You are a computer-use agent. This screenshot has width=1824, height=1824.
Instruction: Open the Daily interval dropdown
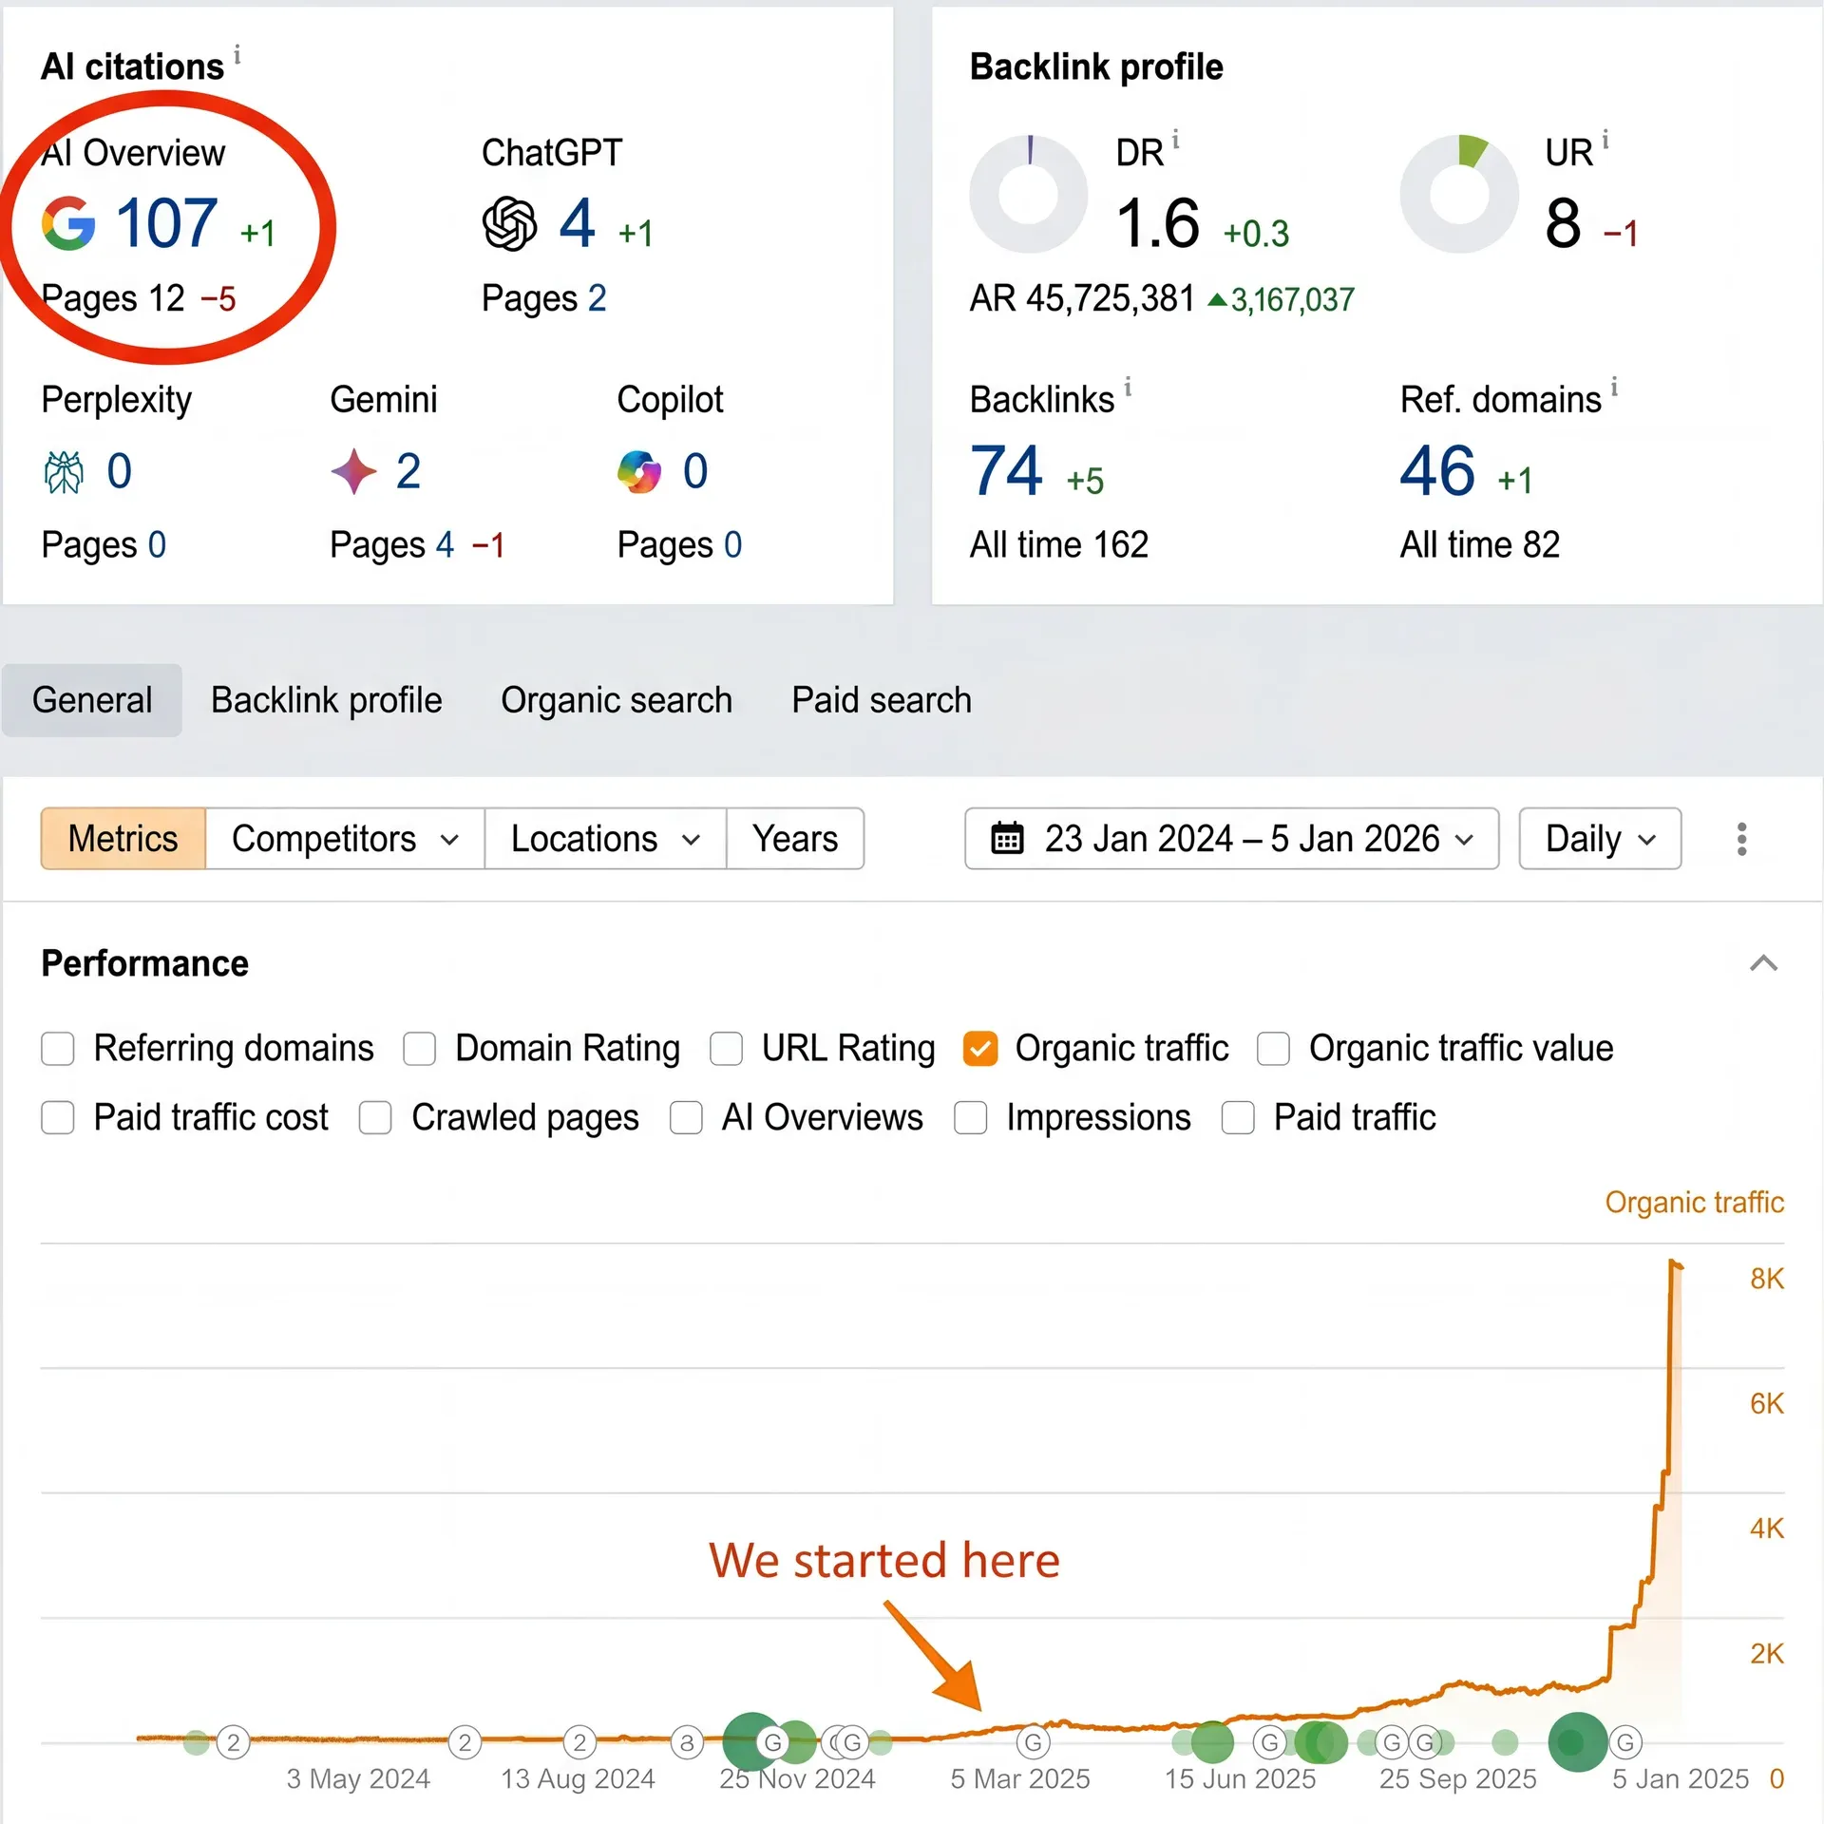[1601, 839]
